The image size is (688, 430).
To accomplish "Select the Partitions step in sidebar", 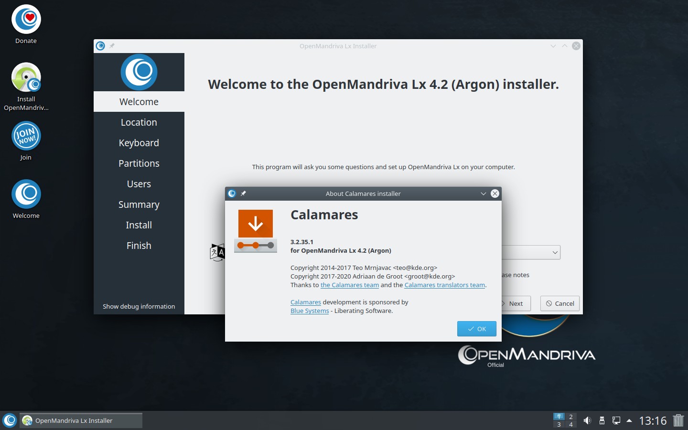I will 139,163.
